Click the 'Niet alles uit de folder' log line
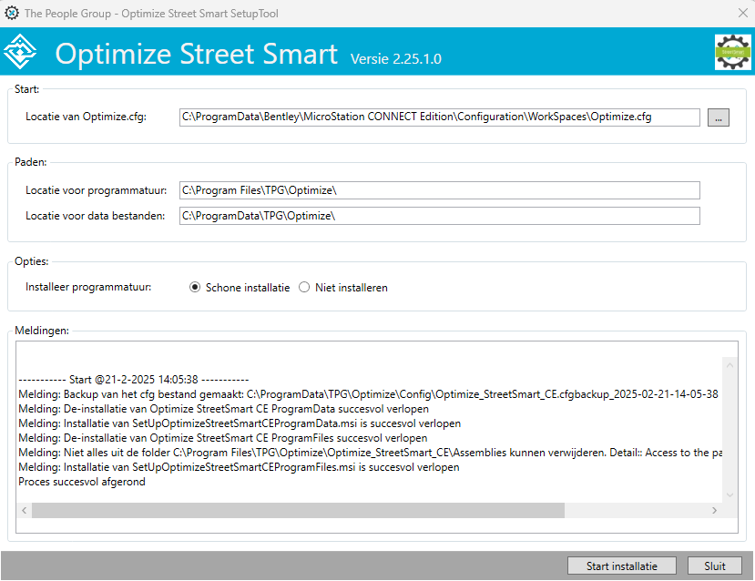Viewport: 755px width, 581px height. point(370,453)
